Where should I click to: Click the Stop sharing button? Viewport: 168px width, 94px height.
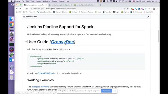point(107,91)
